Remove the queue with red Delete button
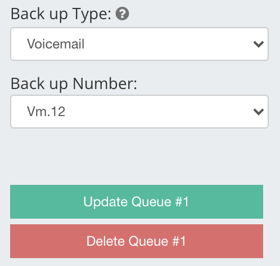The width and height of the screenshot is (280, 266). (x=137, y=241)
